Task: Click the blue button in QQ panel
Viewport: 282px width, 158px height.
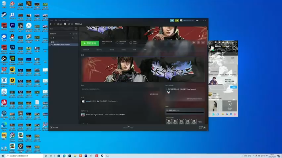Action: click(x=233, y=87)
